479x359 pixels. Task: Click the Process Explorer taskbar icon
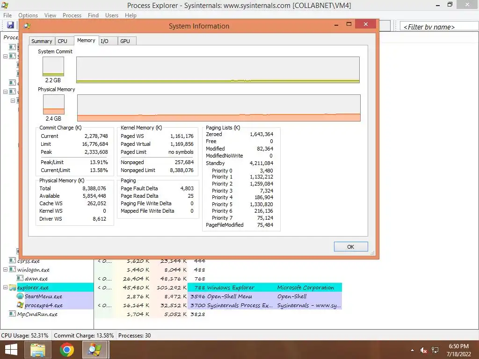(x=95, y=350)
